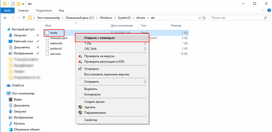The height and width of the screenshot is (132, 272).
Task: Click the back navigation arrow
Action: 5,18
